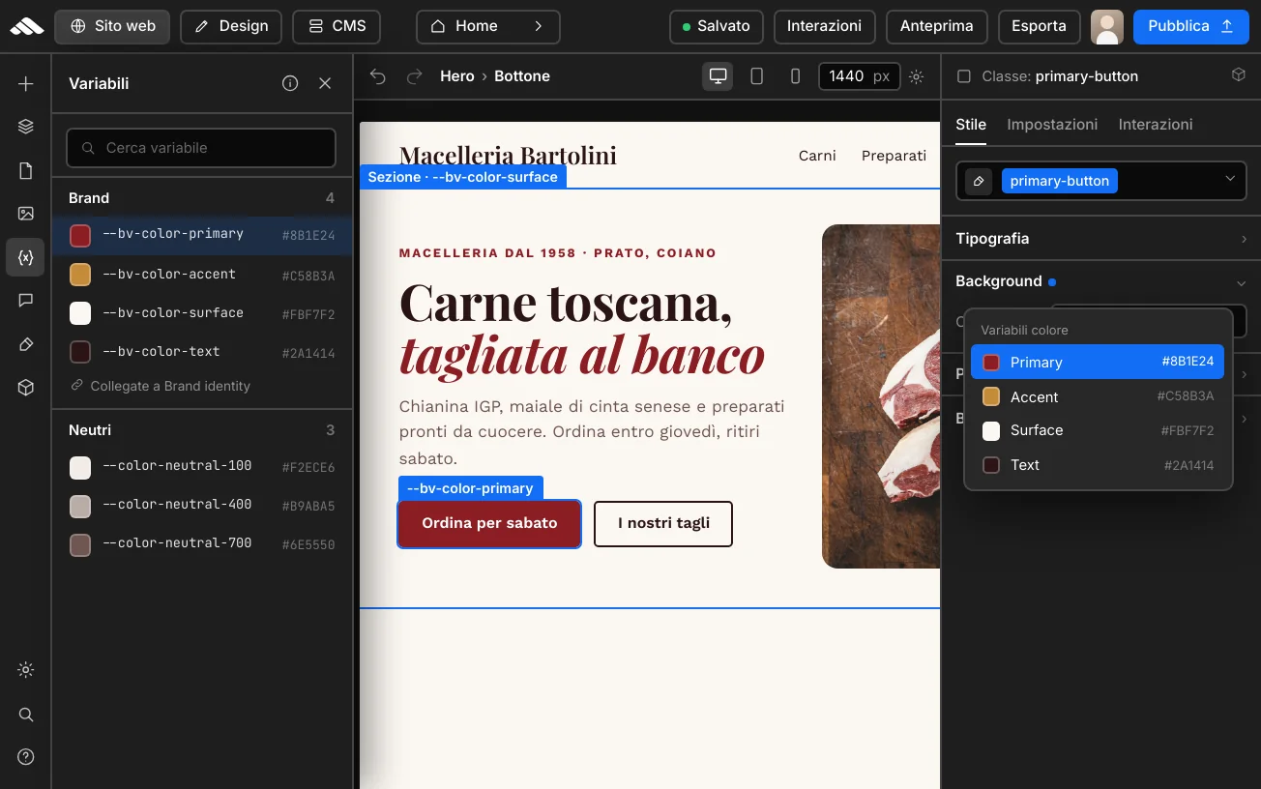The height and width of the screenshot is (789, 1261).
Task: Select the mobile phone viewport icon
Action: pyautogui.click(x=795, y=76)
